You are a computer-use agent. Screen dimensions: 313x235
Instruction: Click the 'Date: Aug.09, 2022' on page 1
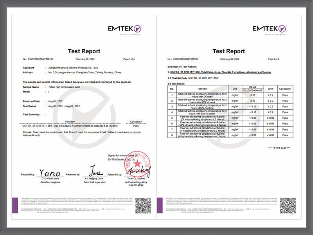pyautogui.click(x=85, y=59)
